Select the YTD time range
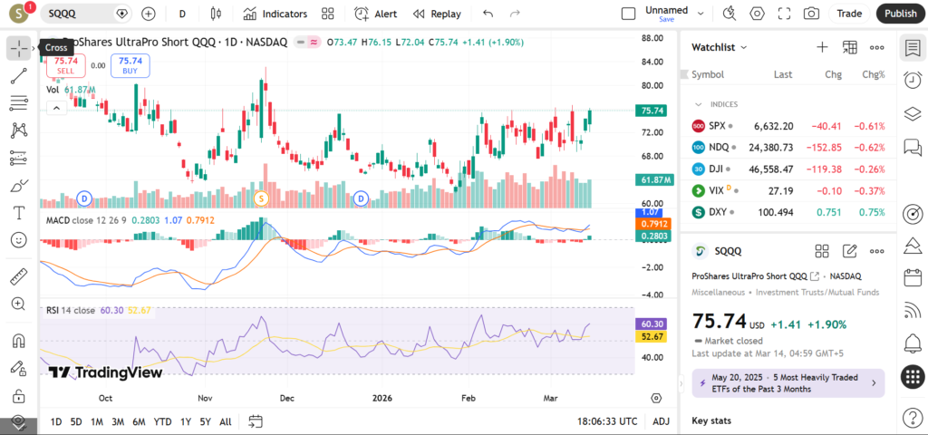 pos(163,421)
